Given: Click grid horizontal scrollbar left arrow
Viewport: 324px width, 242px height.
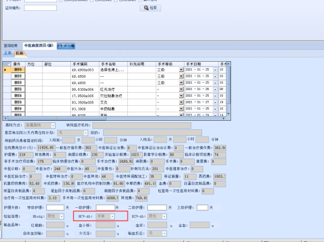Looking at the screenshot, I should pos(5,118).
